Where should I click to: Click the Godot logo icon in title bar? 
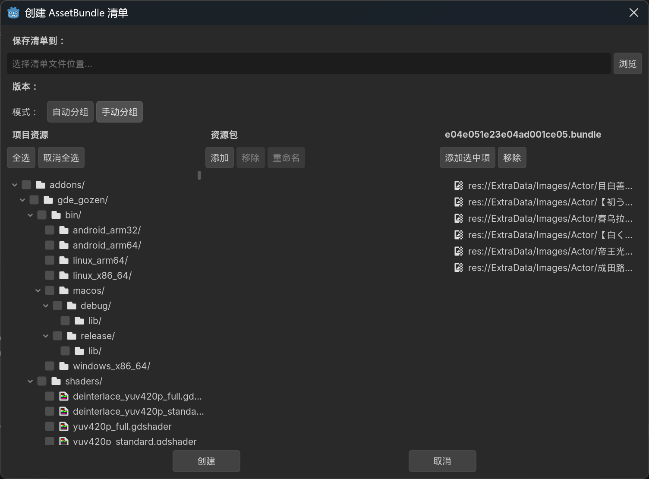tap(13, 13)
